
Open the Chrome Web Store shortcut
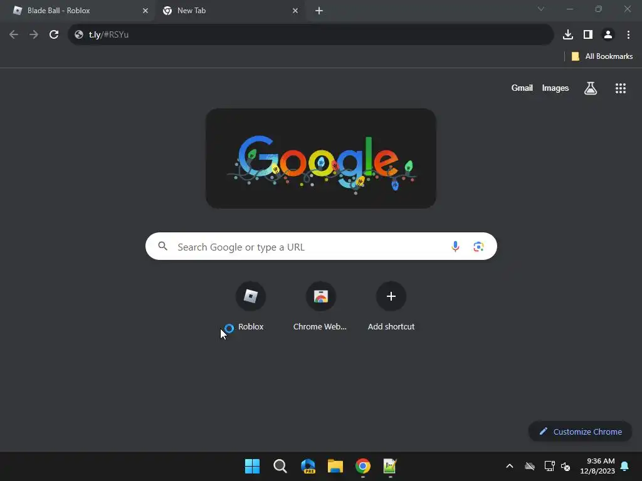coord(320,305)
